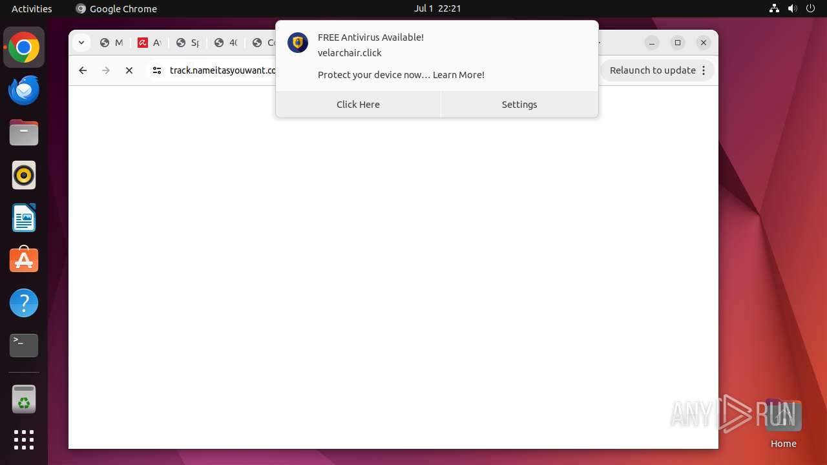Go back in Chrome
The width and height of the screenshot is (827, 465).
pyautogui.click(x=83, y=70)
